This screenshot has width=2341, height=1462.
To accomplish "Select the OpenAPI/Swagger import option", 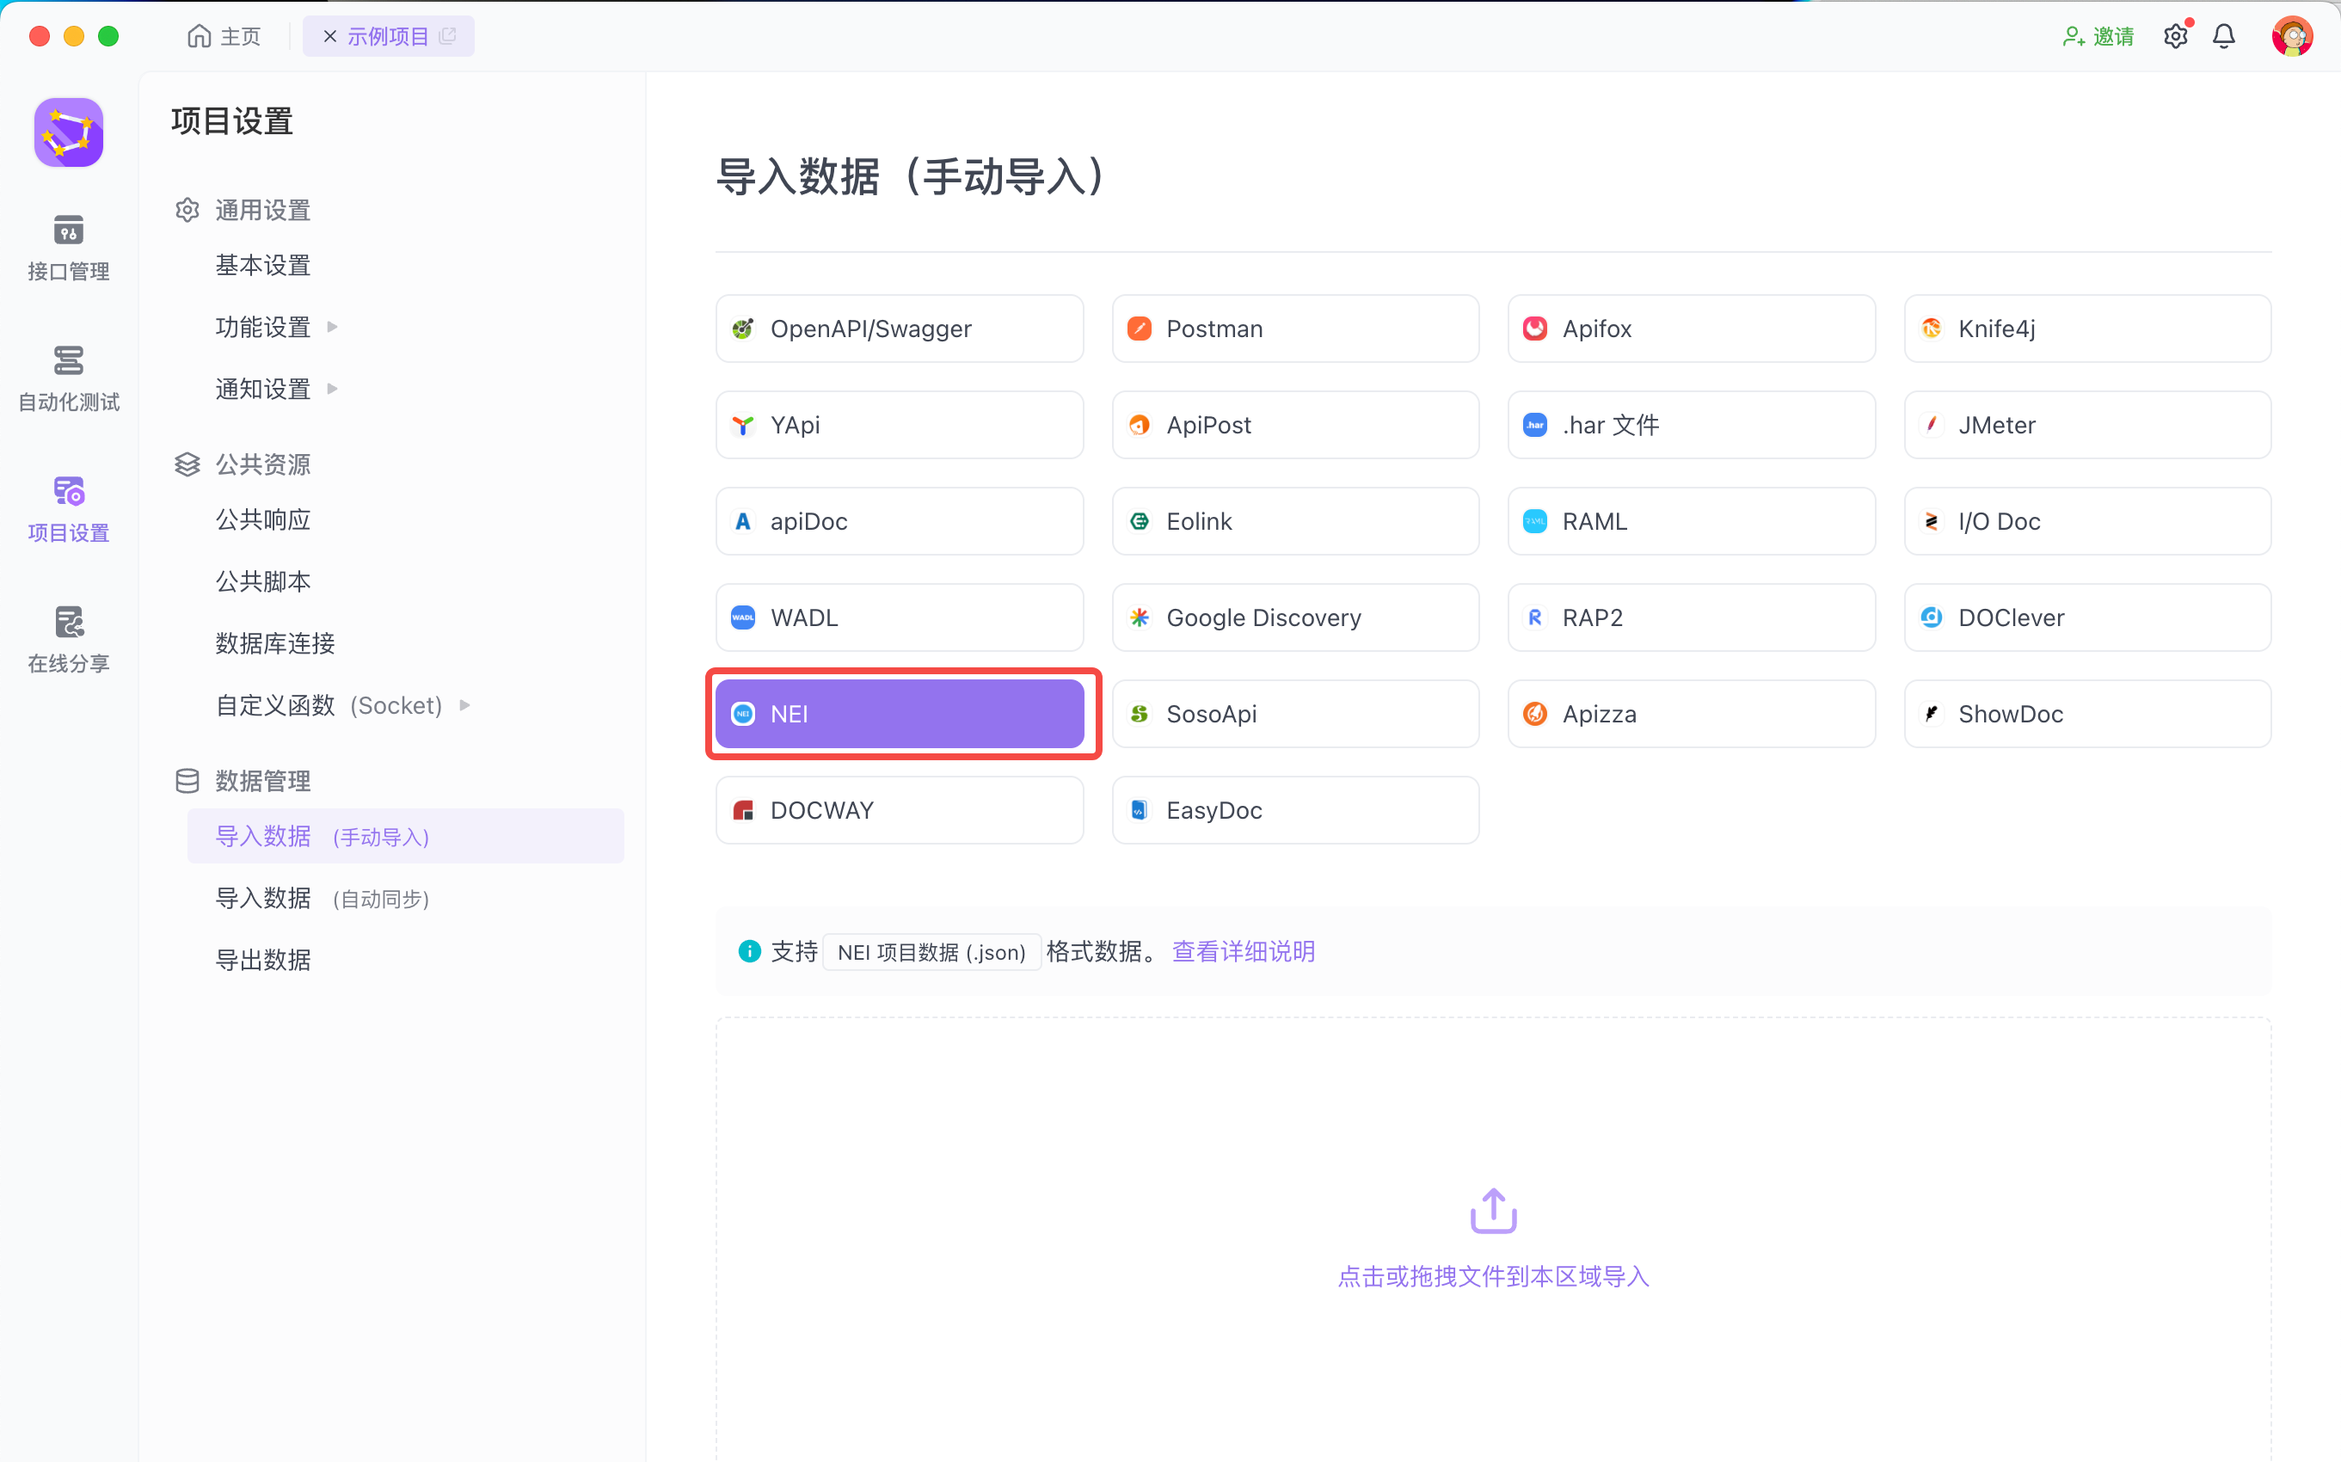I will pyautogui.click(x=900, y=329).
